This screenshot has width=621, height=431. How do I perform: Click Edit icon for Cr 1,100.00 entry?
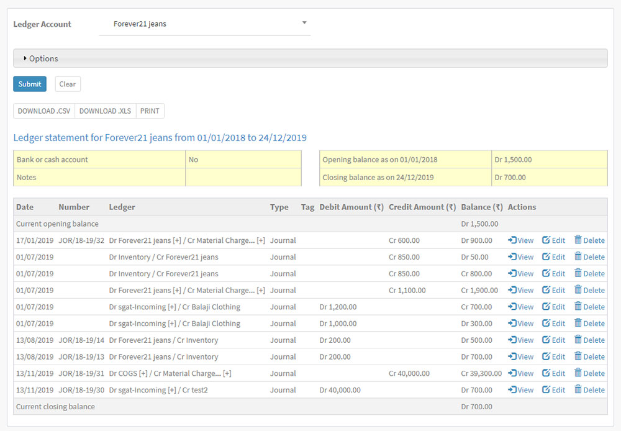click(x=546, y=290)
